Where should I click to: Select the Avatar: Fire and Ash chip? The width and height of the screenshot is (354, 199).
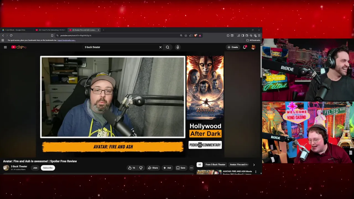(239, 164)
